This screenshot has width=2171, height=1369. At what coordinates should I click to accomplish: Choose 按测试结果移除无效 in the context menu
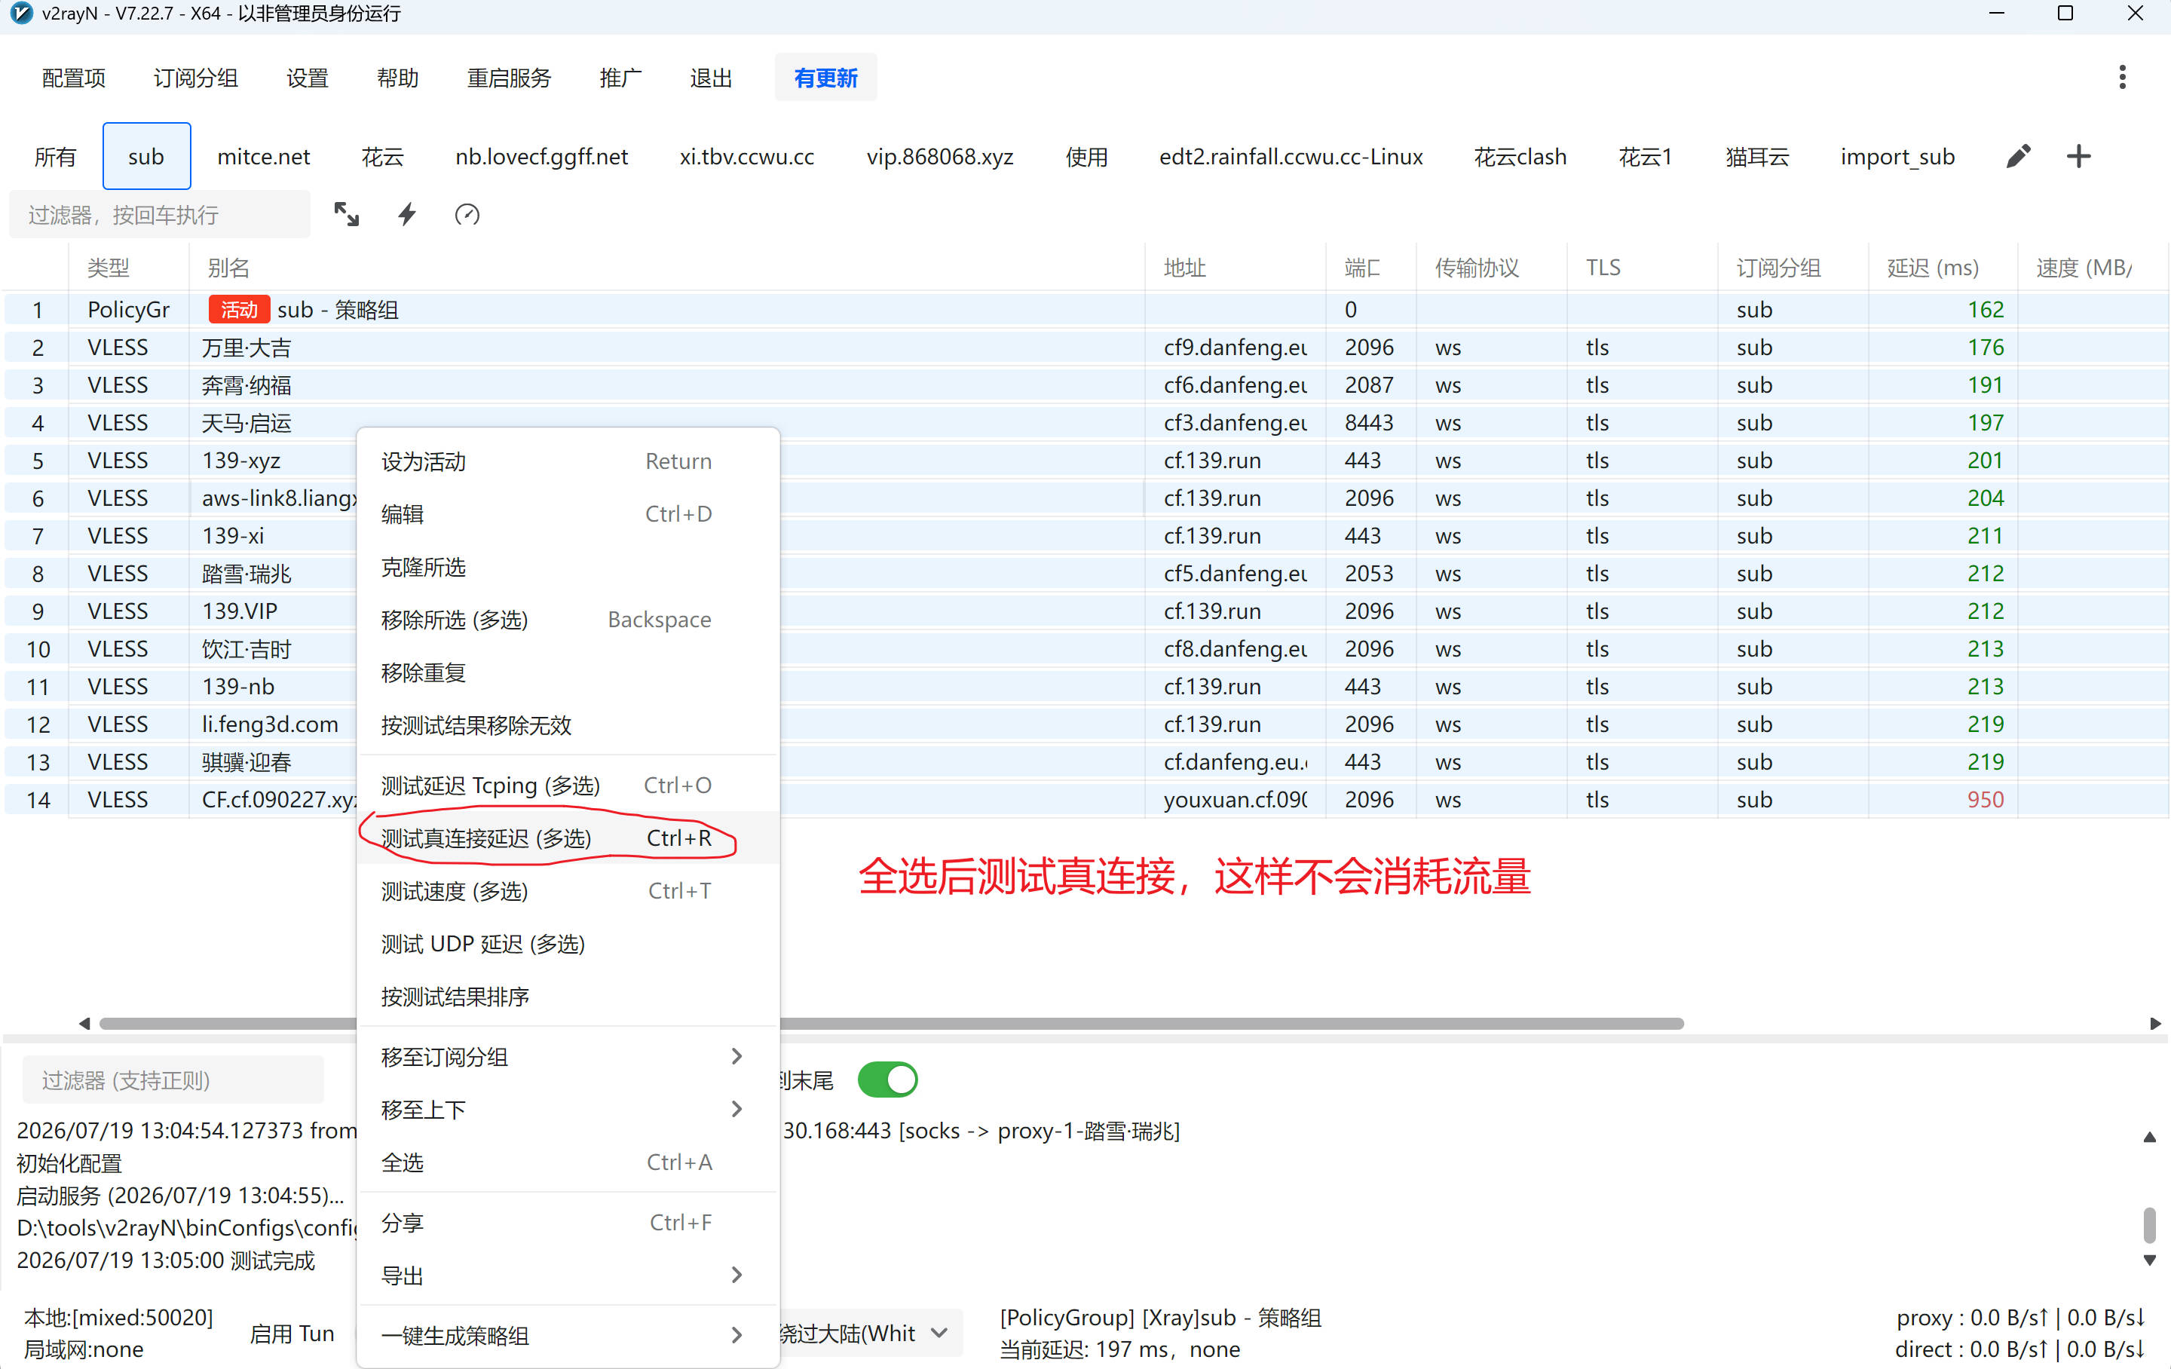point(568,725)
